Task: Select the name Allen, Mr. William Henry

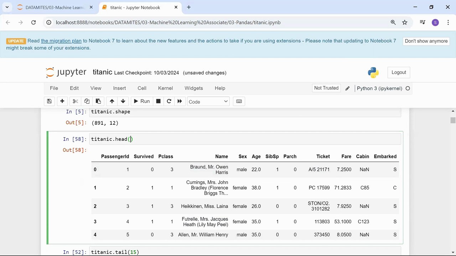Action: click(x=203, y=235)
